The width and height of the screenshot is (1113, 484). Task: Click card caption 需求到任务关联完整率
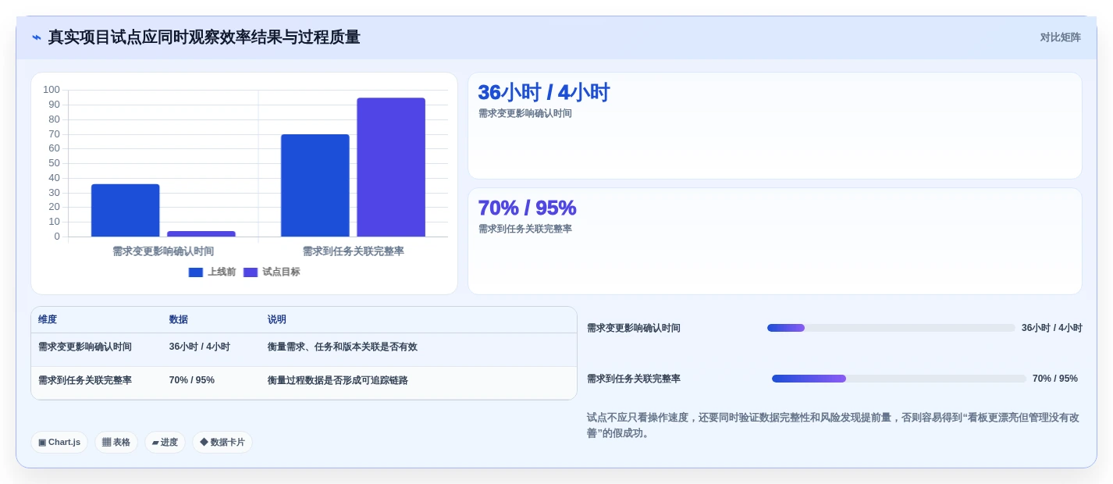point(525,229)
